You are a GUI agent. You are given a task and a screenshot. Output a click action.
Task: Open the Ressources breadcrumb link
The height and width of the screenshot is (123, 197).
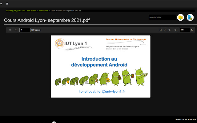point(44,11)
